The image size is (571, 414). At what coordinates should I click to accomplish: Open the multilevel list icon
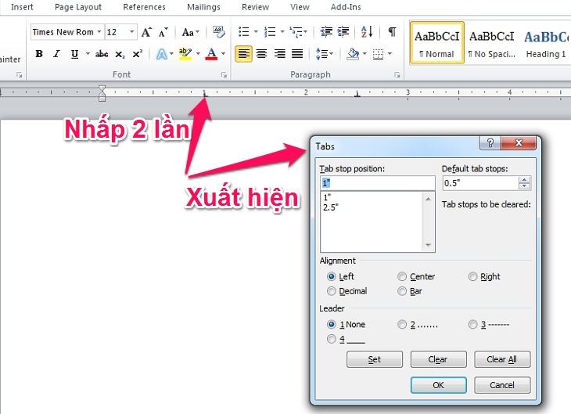[296, 32]
